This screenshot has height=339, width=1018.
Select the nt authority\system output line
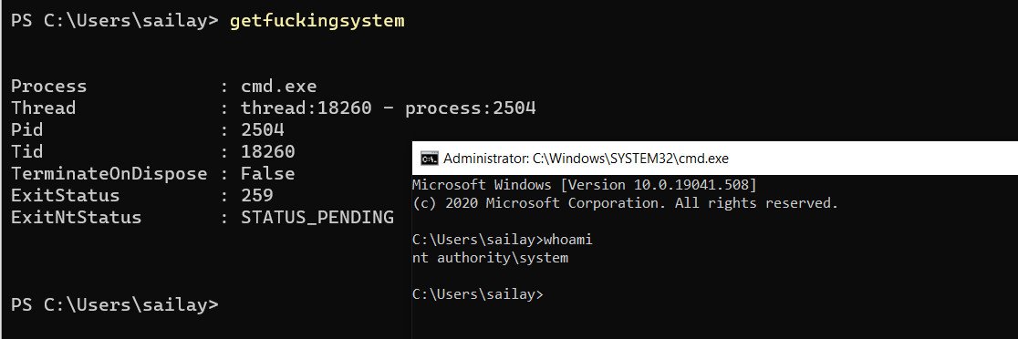click(490, 258)
